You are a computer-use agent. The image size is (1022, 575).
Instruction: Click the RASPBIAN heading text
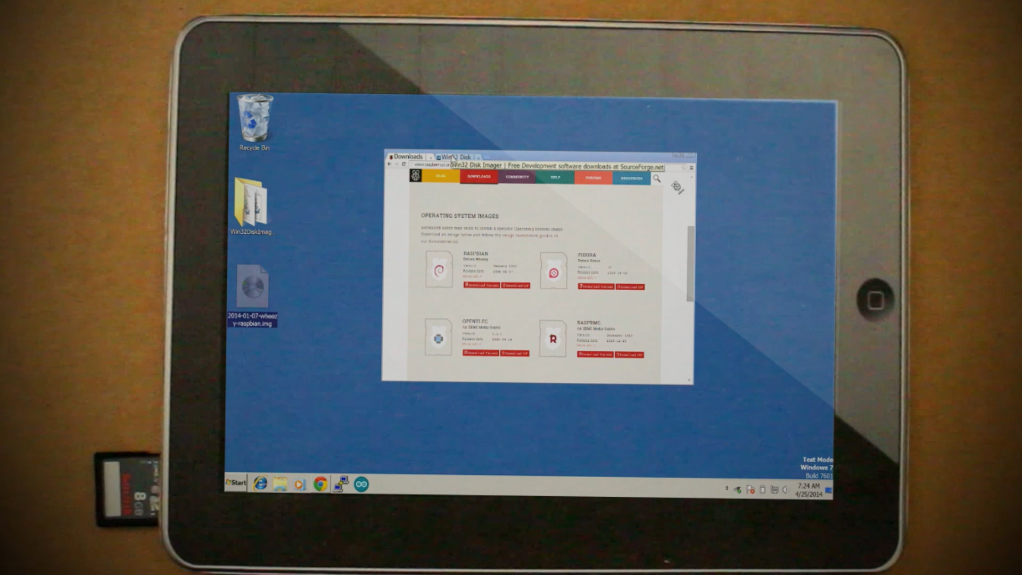(475, 253)
